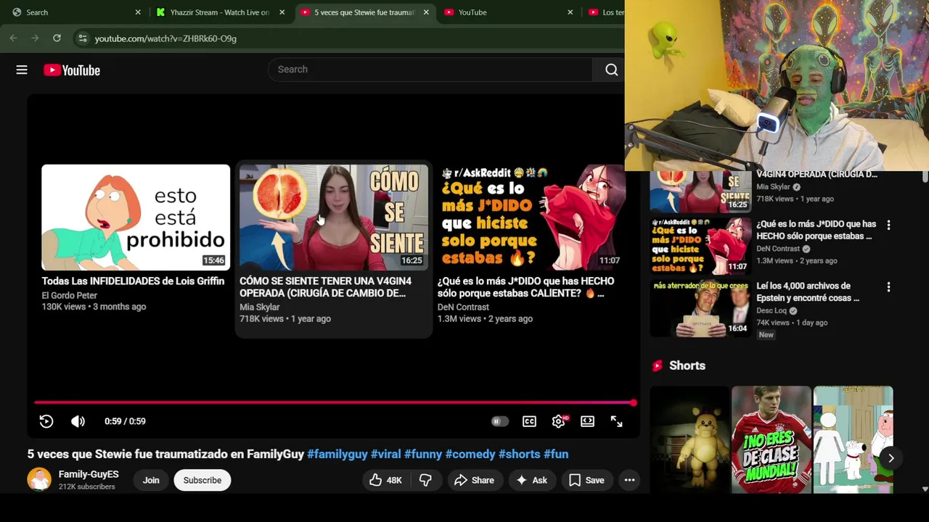The image size is (929, 522).
Task: Click the Shorts section header icon
Action: tap(657, 366)
